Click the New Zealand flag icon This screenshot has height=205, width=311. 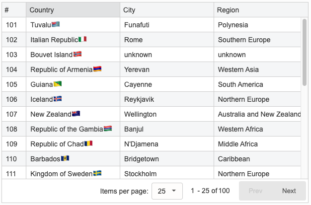click(x=76, y=114)
